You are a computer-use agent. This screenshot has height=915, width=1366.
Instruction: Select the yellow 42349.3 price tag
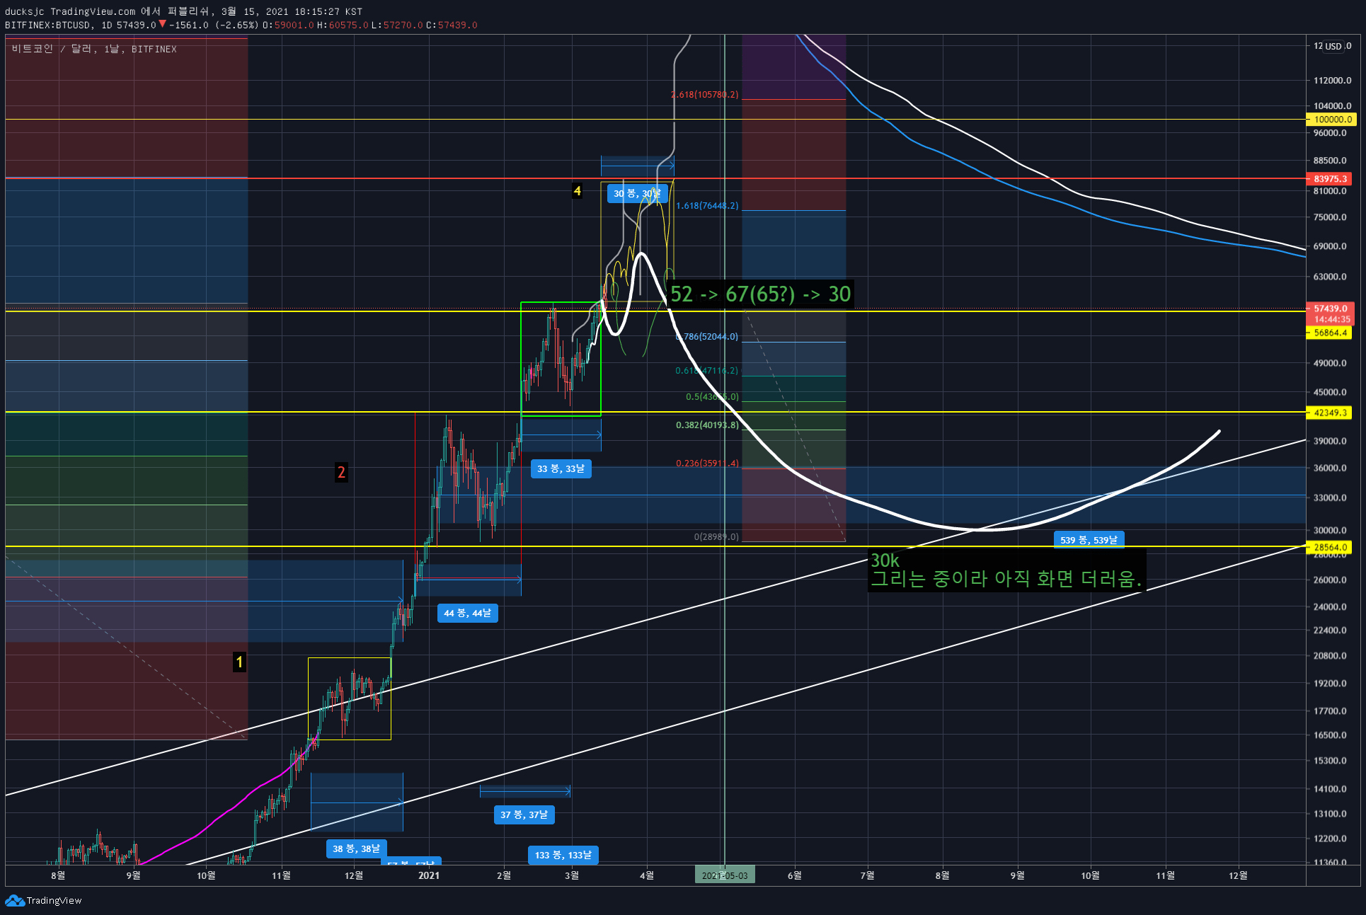(x=1330, y=413)
